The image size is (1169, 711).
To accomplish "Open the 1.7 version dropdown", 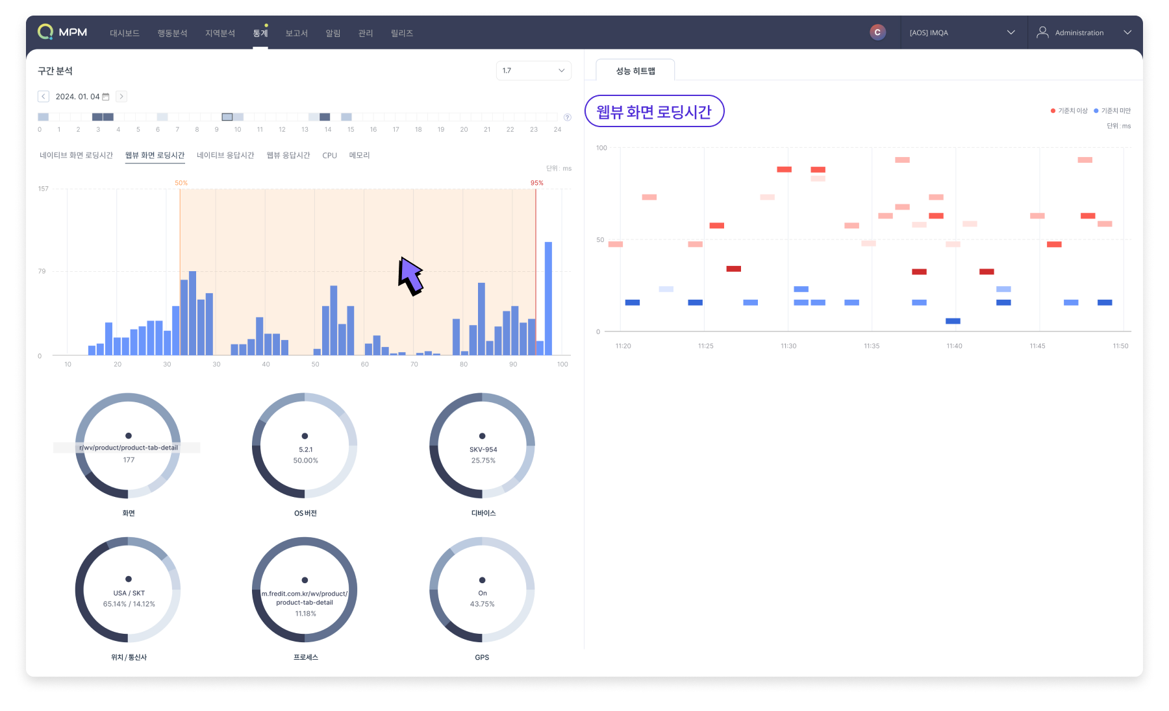I will point(534,71).
